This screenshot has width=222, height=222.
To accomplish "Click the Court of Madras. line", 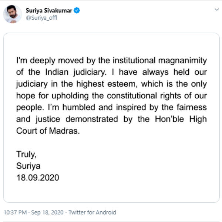I will tap(48, 131).
